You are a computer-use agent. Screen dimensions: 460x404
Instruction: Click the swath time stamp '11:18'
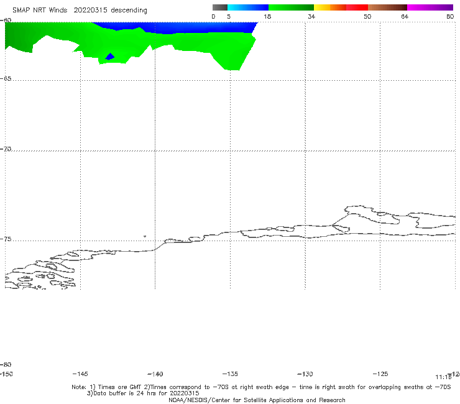(443, 377)
